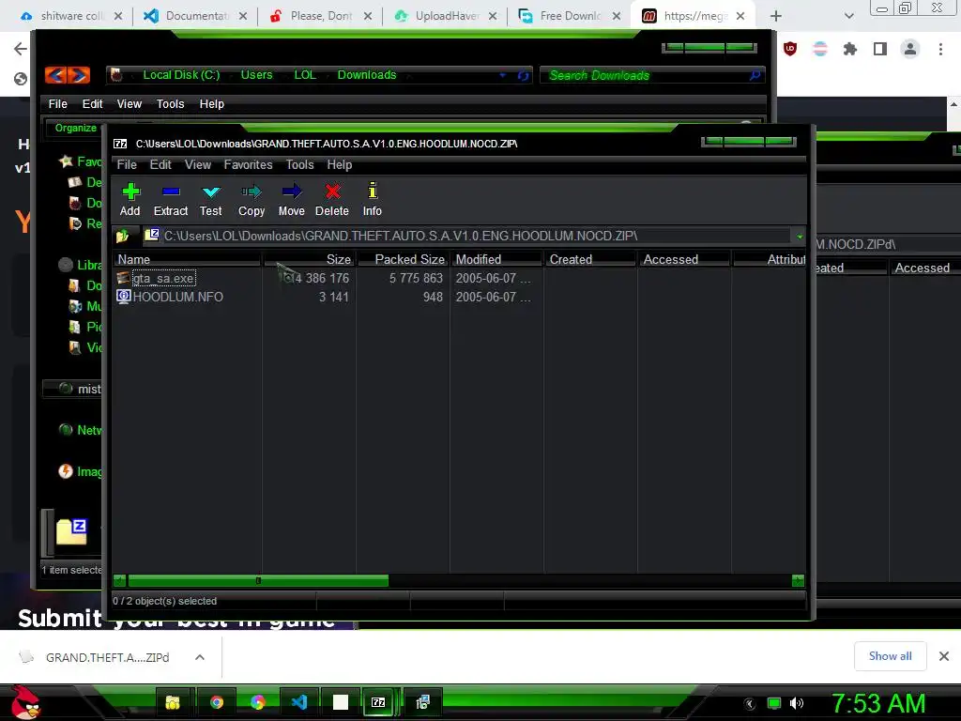This screenshot has height=721, width=961.
Task: Sort by Name column header
Action: (x=188, y=259)
